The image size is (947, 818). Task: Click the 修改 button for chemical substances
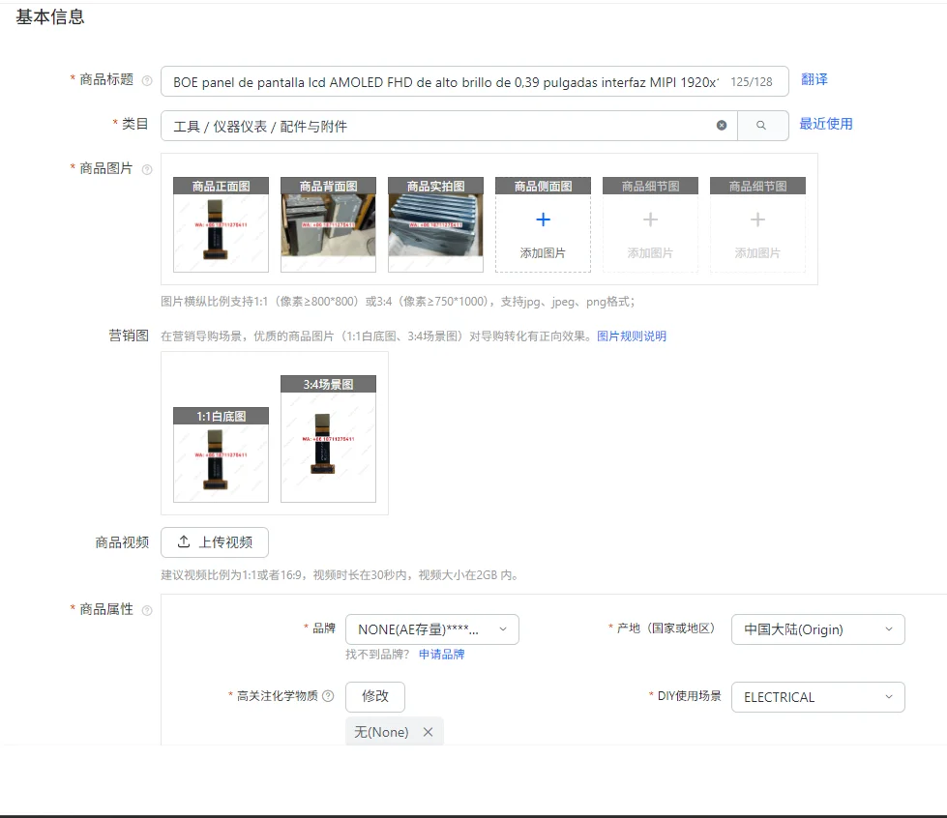[375, 697]
